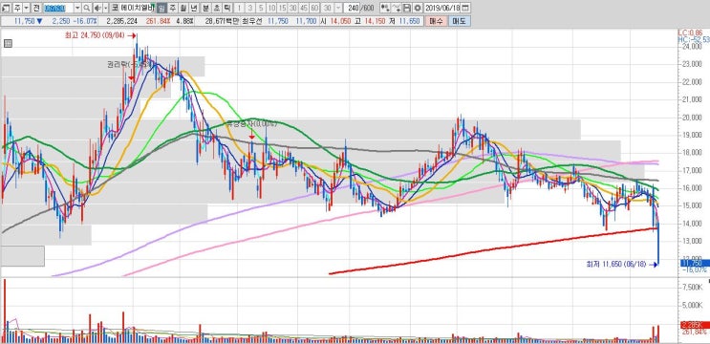Select the 45 minute interval button
Viewport: 710px width, 344px height.
pyautogui.click(x=303, y=9)
